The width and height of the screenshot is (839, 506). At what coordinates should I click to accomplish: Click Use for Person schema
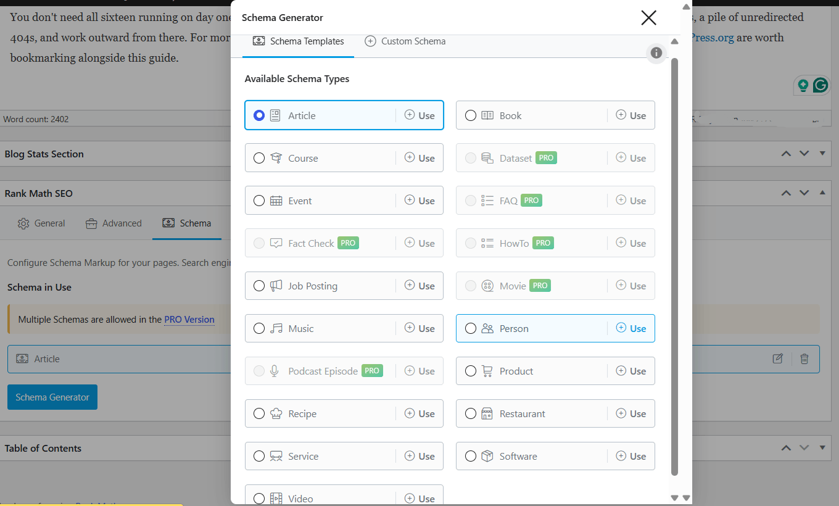point(631,328)
